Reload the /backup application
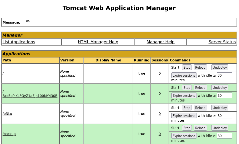The image size is (239, 144). click(200, 128)
